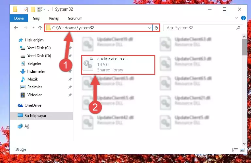Select Ağ in the navigation pane
Viewport: 251px width, 163px height.
(x=24, y=126)
